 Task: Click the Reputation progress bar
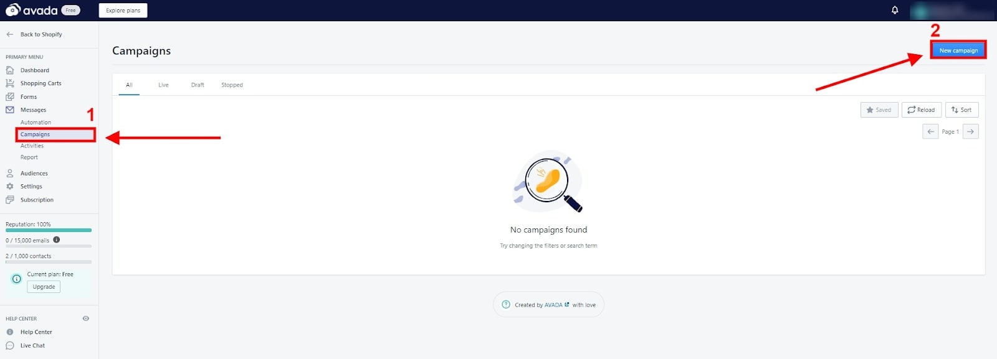49,230
